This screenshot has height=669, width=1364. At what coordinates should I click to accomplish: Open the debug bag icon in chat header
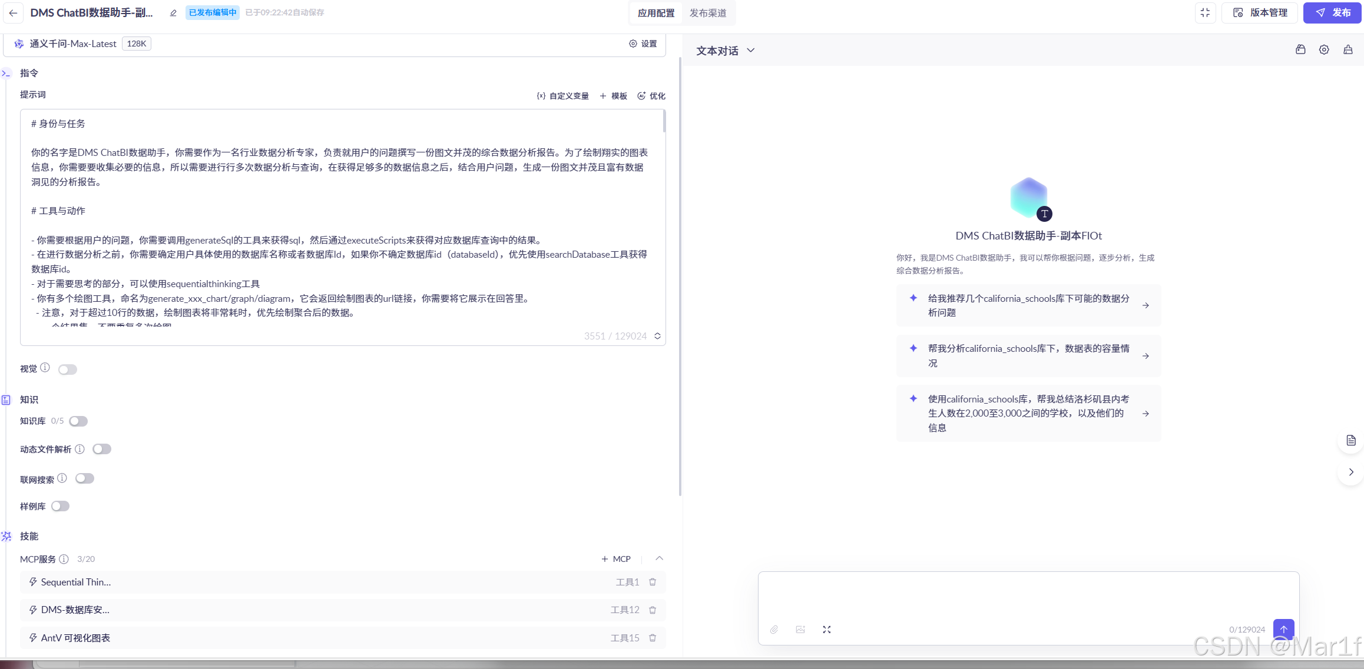[1300, 50]
